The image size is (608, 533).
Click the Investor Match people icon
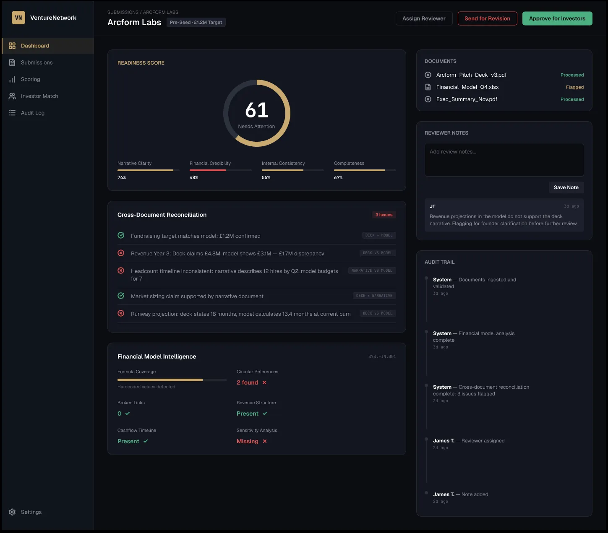[12, 96]
